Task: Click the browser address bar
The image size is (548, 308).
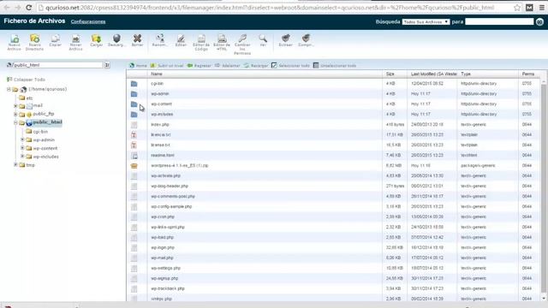Action: 274,8
